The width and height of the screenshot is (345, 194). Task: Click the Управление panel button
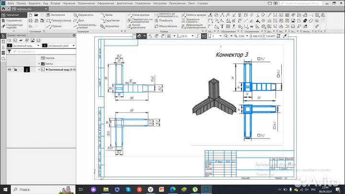click(x=13, y=21)
